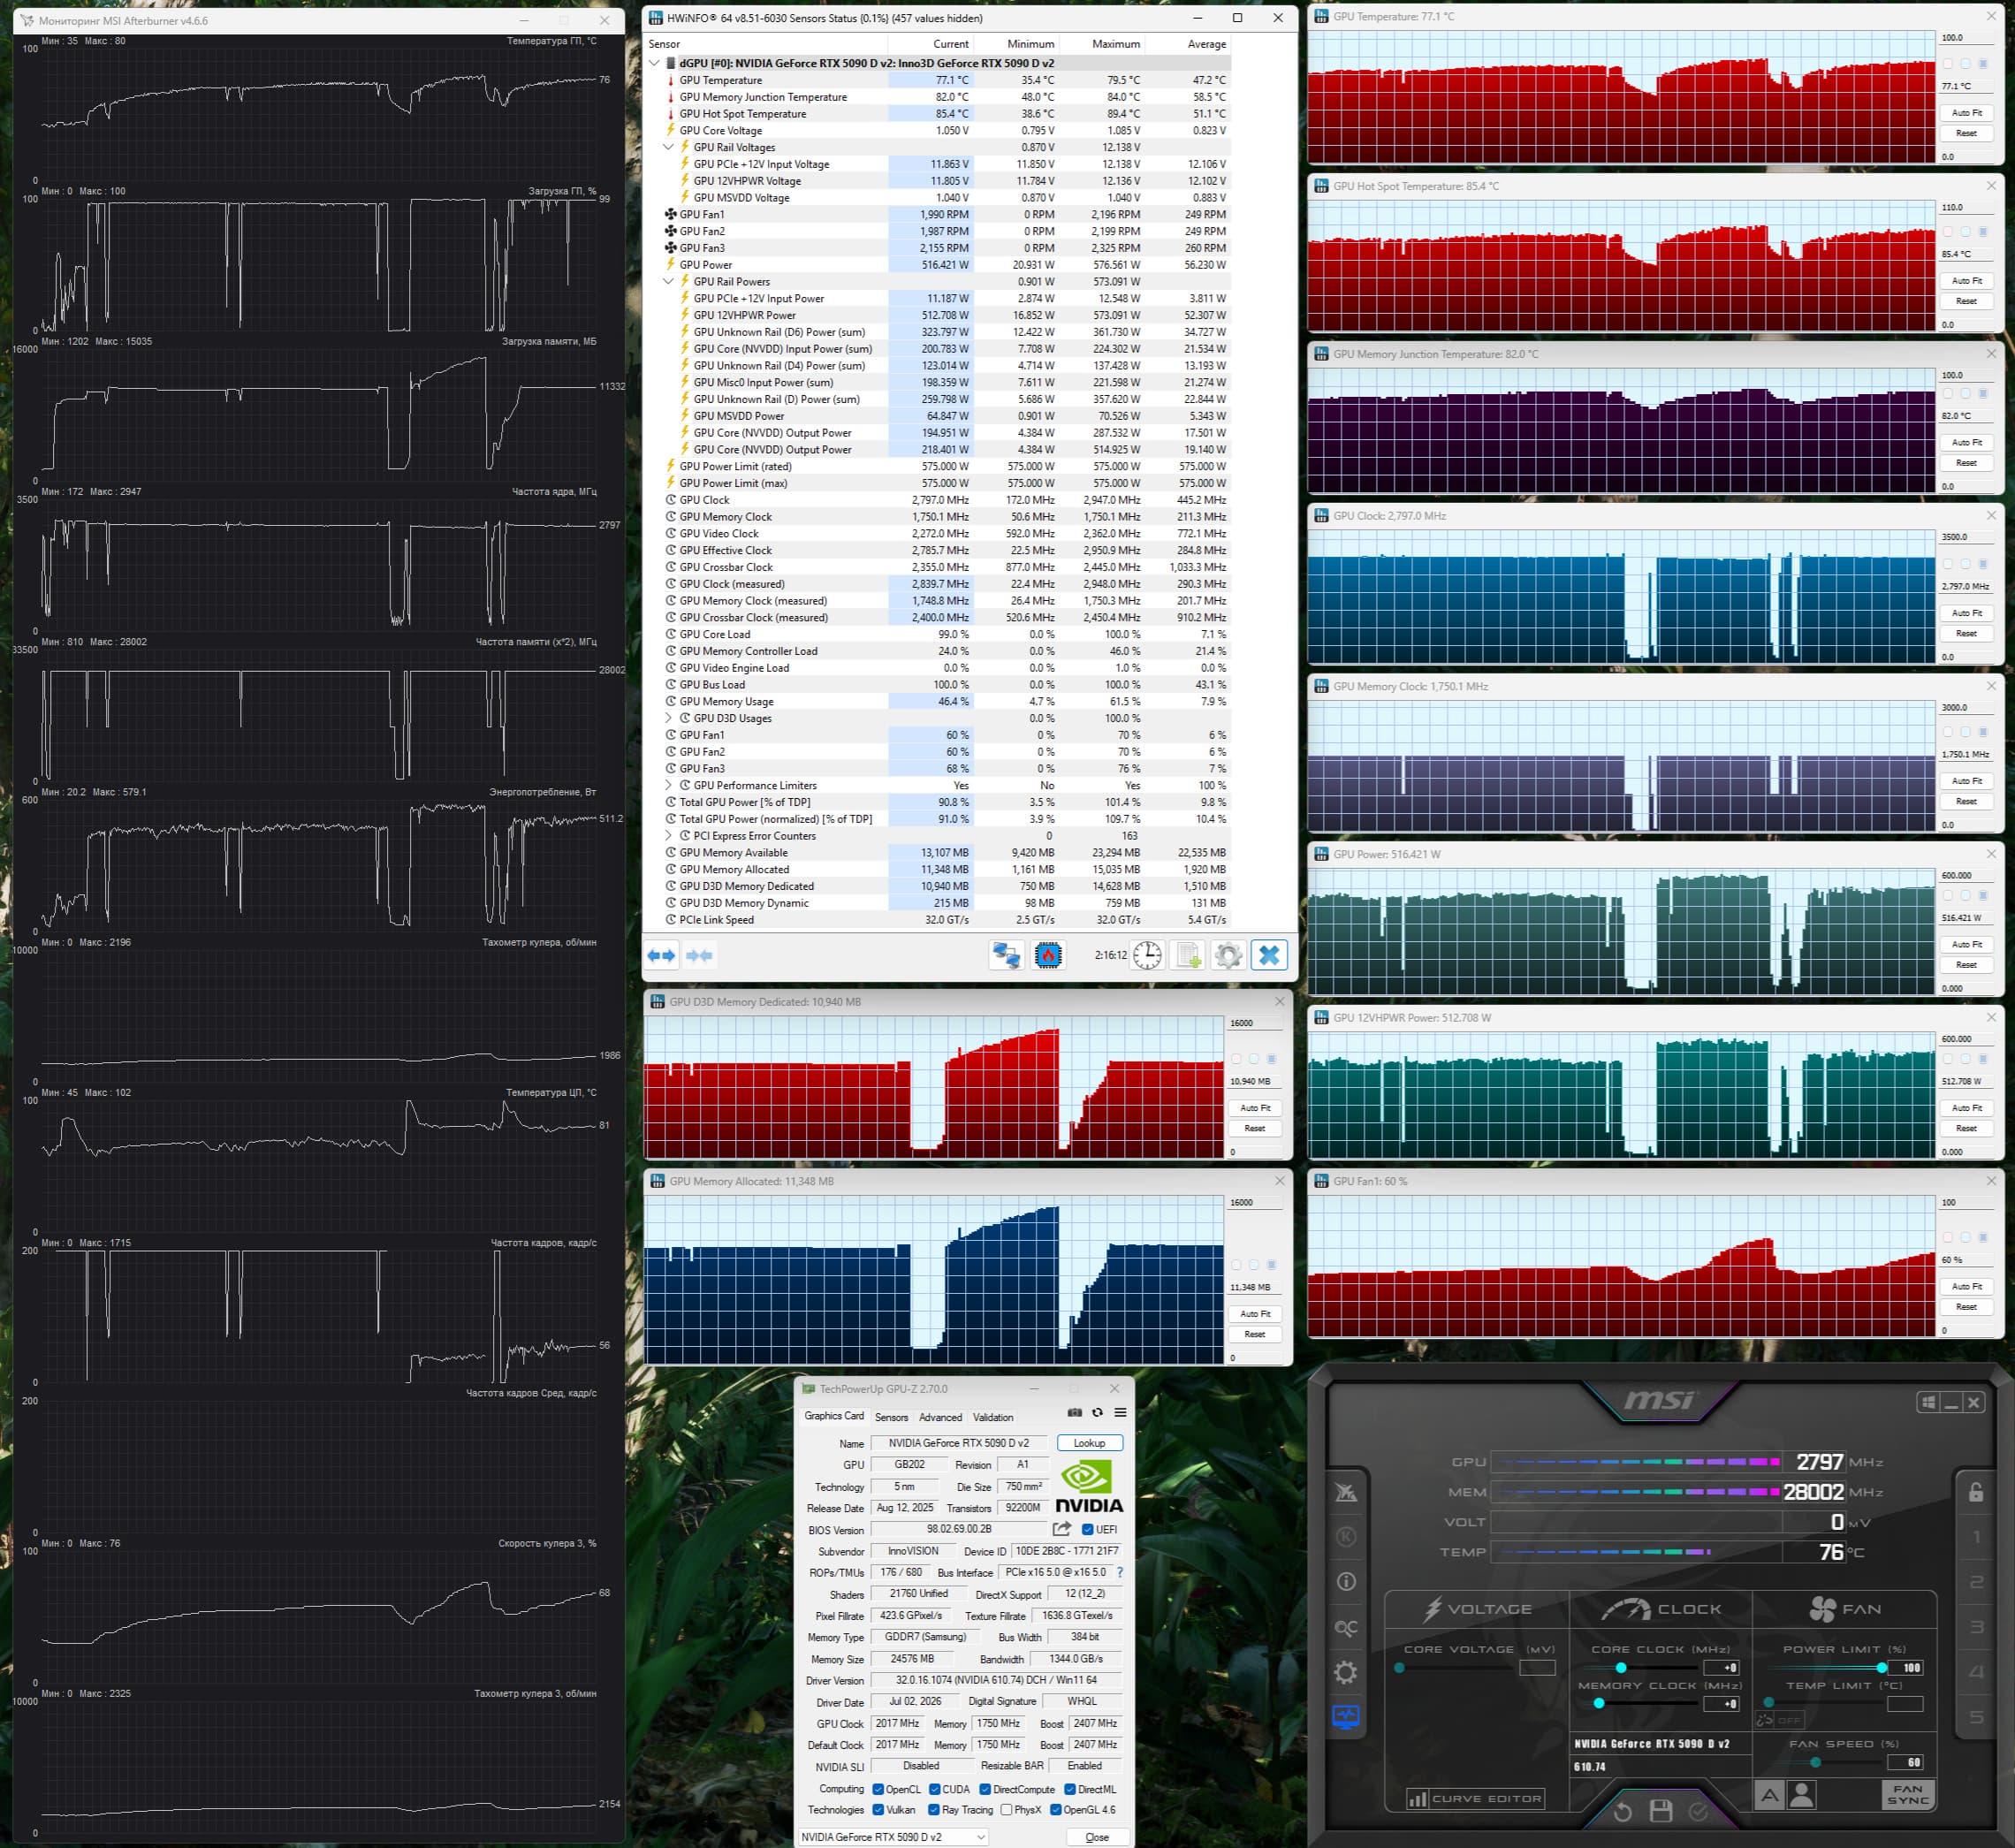Switch to GPU-Z Sensors tab
This screenshot has height=1848, width=2015.
click(x=891, y=1417)
